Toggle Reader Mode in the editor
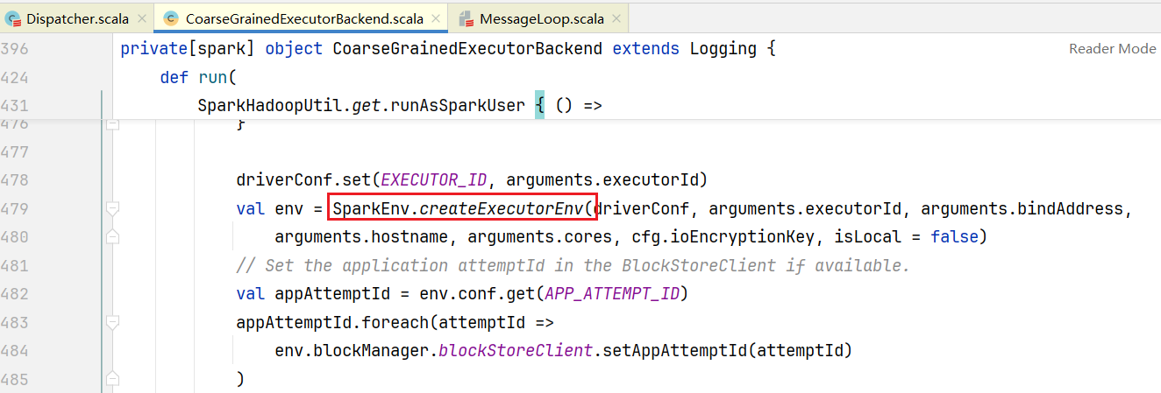The image size is (1161, 393). [x=1112, y=49]
